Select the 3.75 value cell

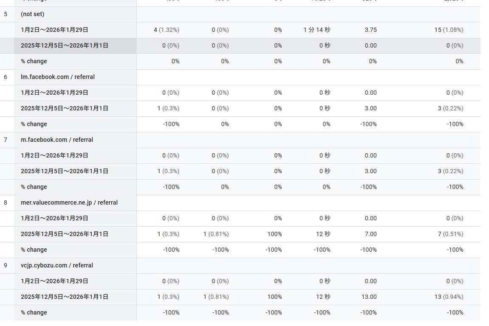point(370,30)
